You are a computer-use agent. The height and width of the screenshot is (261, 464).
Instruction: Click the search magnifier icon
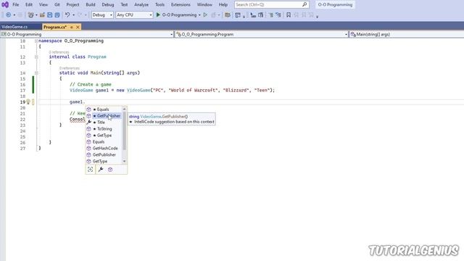point(304,5)
